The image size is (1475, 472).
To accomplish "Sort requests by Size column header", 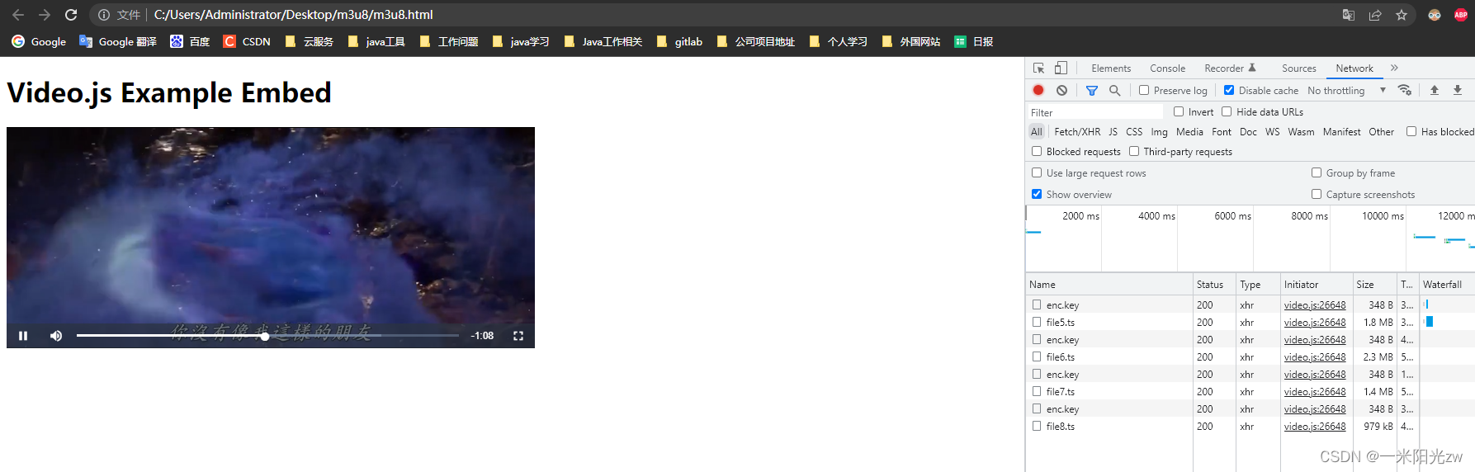I will (1374, 285).
